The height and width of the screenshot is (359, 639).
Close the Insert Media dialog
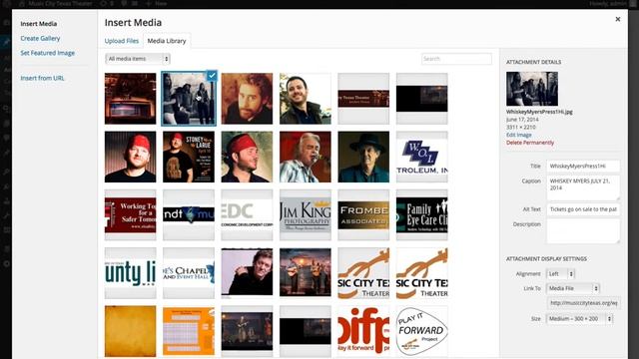coord(617,19)
